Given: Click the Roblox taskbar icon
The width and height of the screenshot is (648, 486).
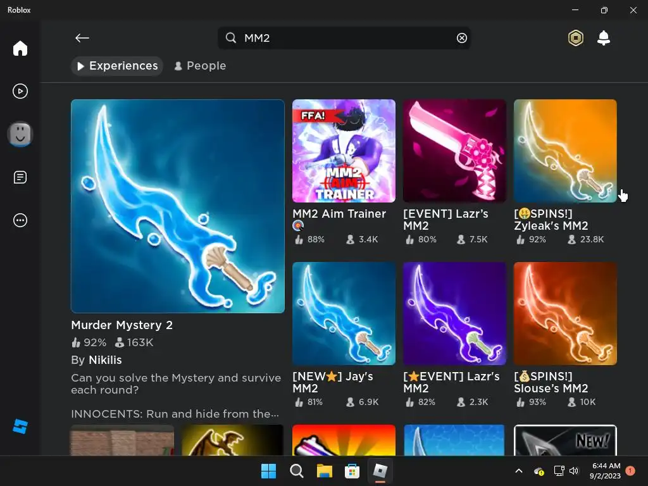Looking at the screenshot, I should click(380, 471).
